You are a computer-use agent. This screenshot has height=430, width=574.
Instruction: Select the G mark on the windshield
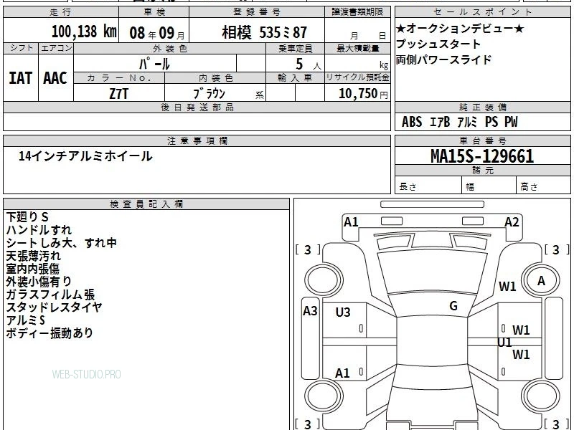[453, 305]
